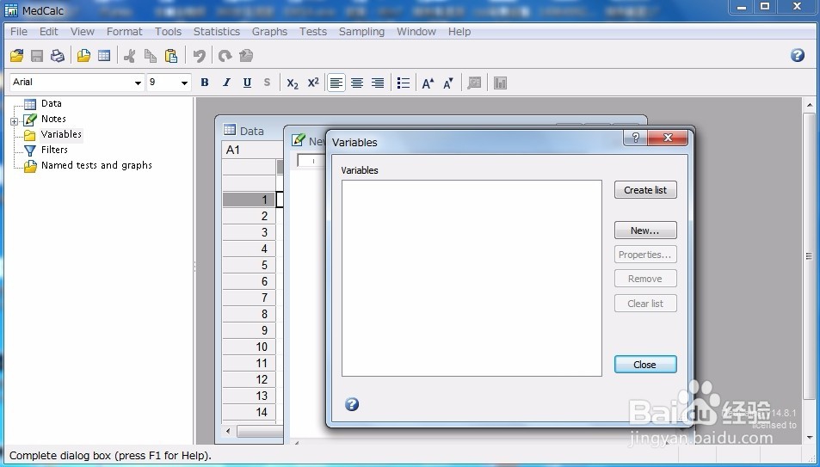Open the View menu
820x467 pixels.
(82, 31)
